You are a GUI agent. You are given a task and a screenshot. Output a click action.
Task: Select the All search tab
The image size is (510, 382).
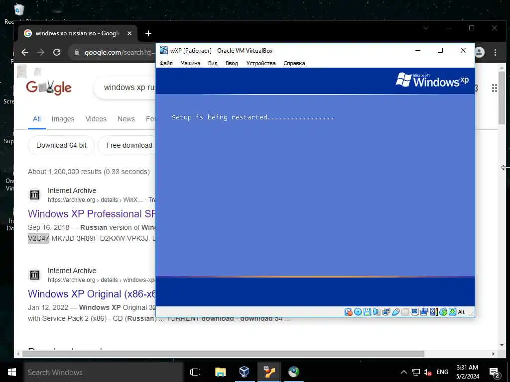[37, 119]
